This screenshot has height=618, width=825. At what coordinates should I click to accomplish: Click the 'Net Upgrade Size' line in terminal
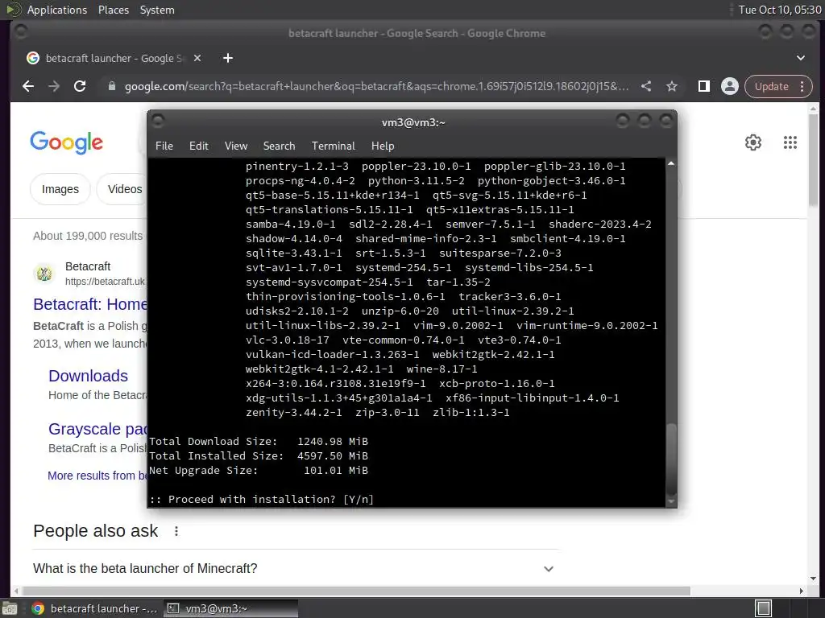[259, 470]
